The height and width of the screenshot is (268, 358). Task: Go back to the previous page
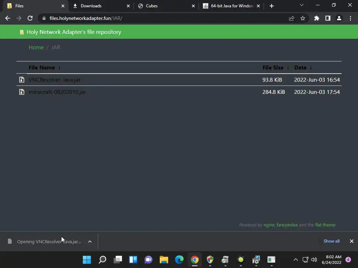pyautogui.click(x=8, y=18)
